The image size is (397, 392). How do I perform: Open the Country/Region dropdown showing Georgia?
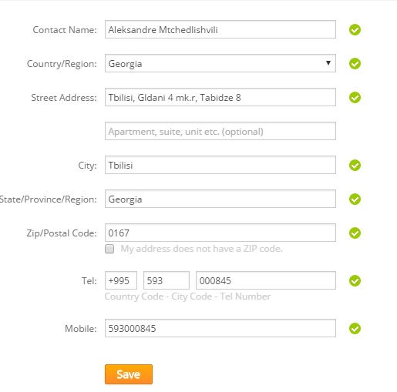(220, 63)
